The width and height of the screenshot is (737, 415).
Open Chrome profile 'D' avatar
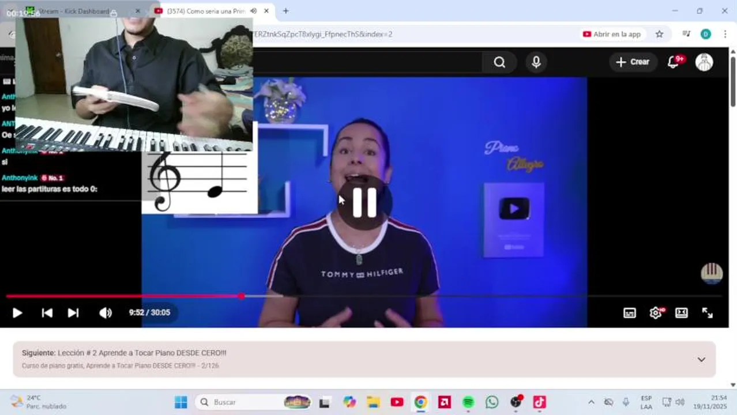coord(706,34)
